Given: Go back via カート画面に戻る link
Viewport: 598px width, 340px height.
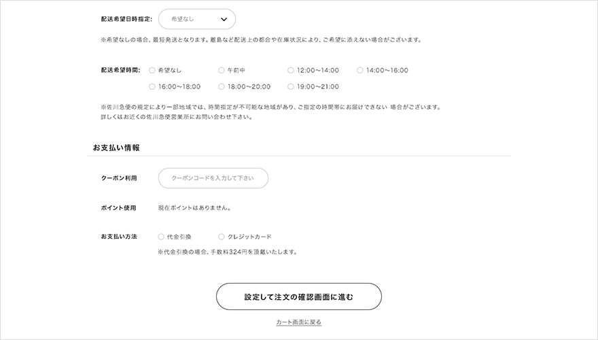Looking at the screenshot, I should (x=298, y=322).
